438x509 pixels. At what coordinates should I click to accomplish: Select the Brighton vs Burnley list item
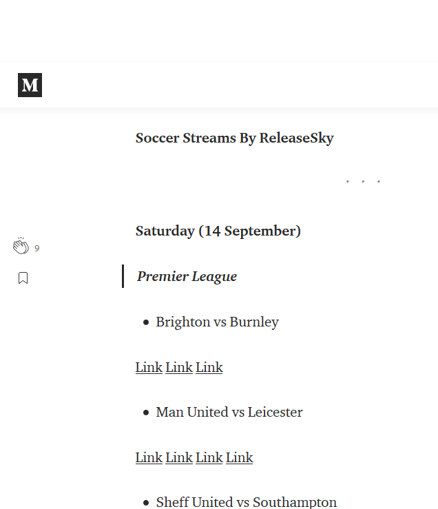[x=218, y=322]
